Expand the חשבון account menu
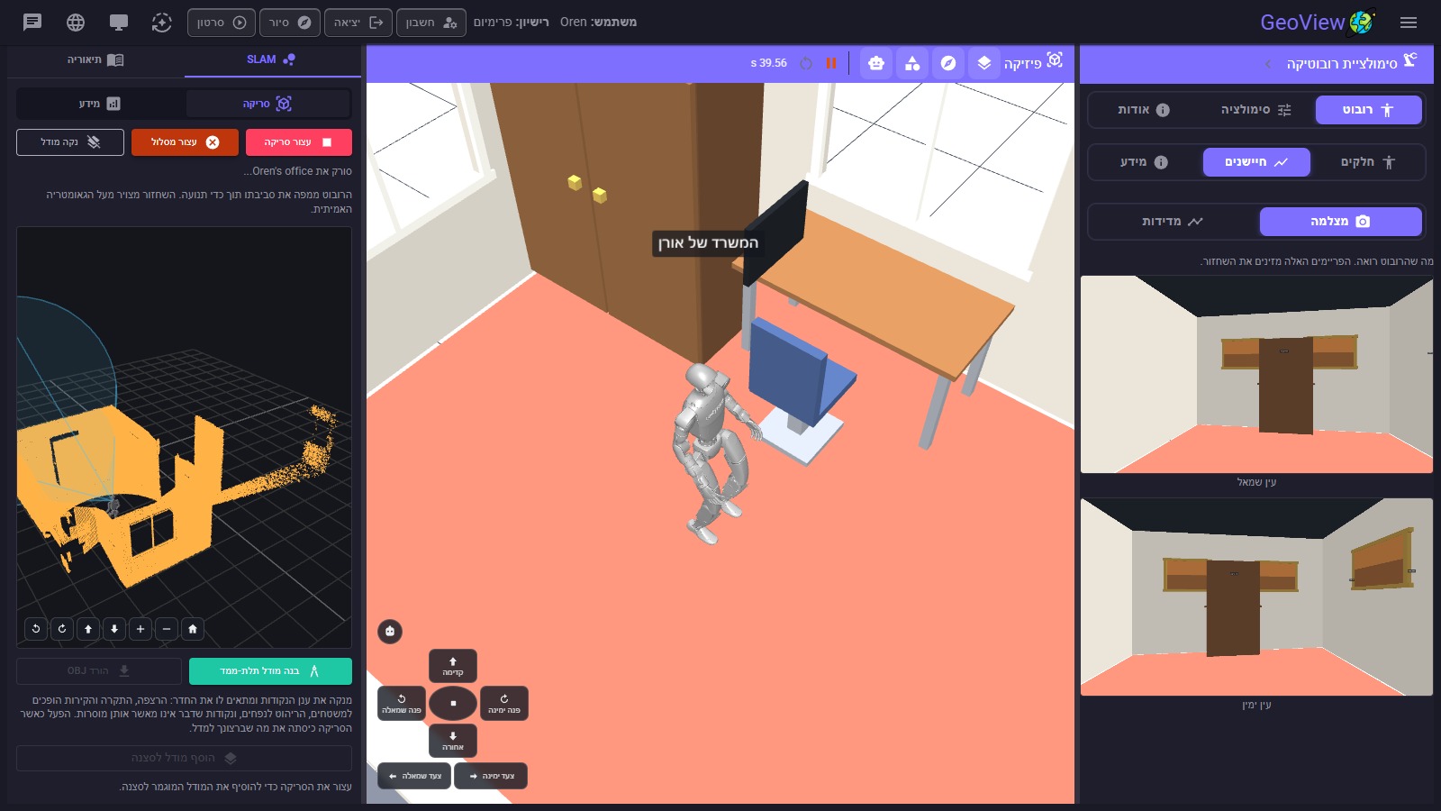This screenshot has height=811, width=1441. pyautogui.click(x=431, y=23)
